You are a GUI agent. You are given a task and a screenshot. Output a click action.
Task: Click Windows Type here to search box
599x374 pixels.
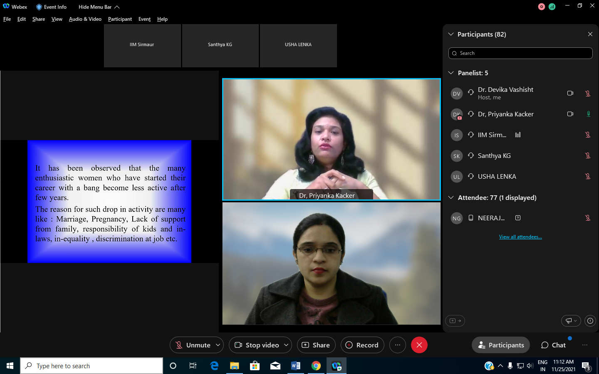coord(92,366)
